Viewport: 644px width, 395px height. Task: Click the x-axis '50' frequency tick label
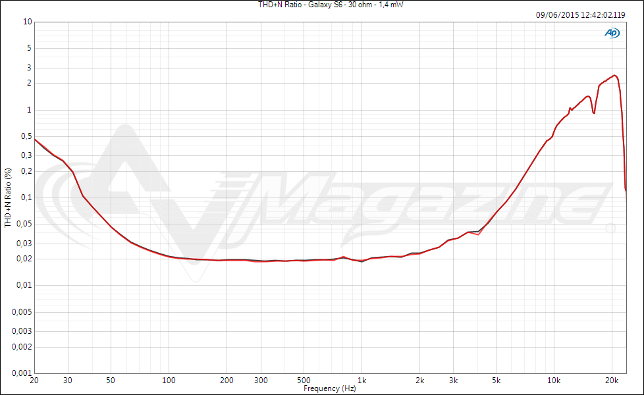tap(111, 381)
